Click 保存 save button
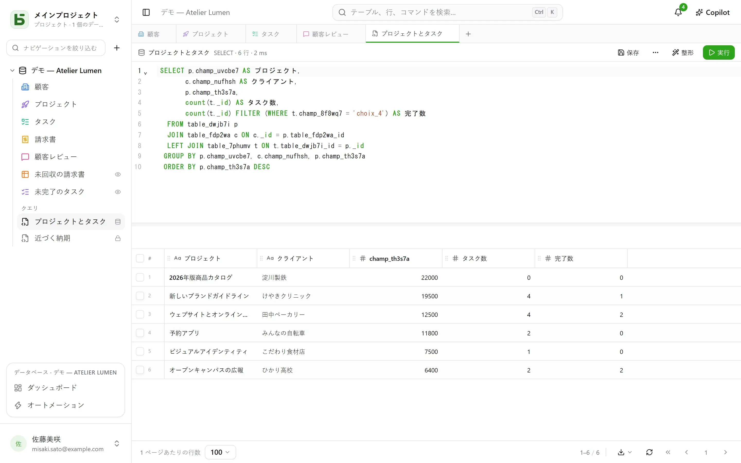Image resolution: width=741 pixels, height=463 pixels. click(x=628, y=53)
